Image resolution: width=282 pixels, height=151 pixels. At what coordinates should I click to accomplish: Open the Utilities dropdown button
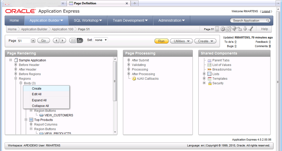(181, 41)
